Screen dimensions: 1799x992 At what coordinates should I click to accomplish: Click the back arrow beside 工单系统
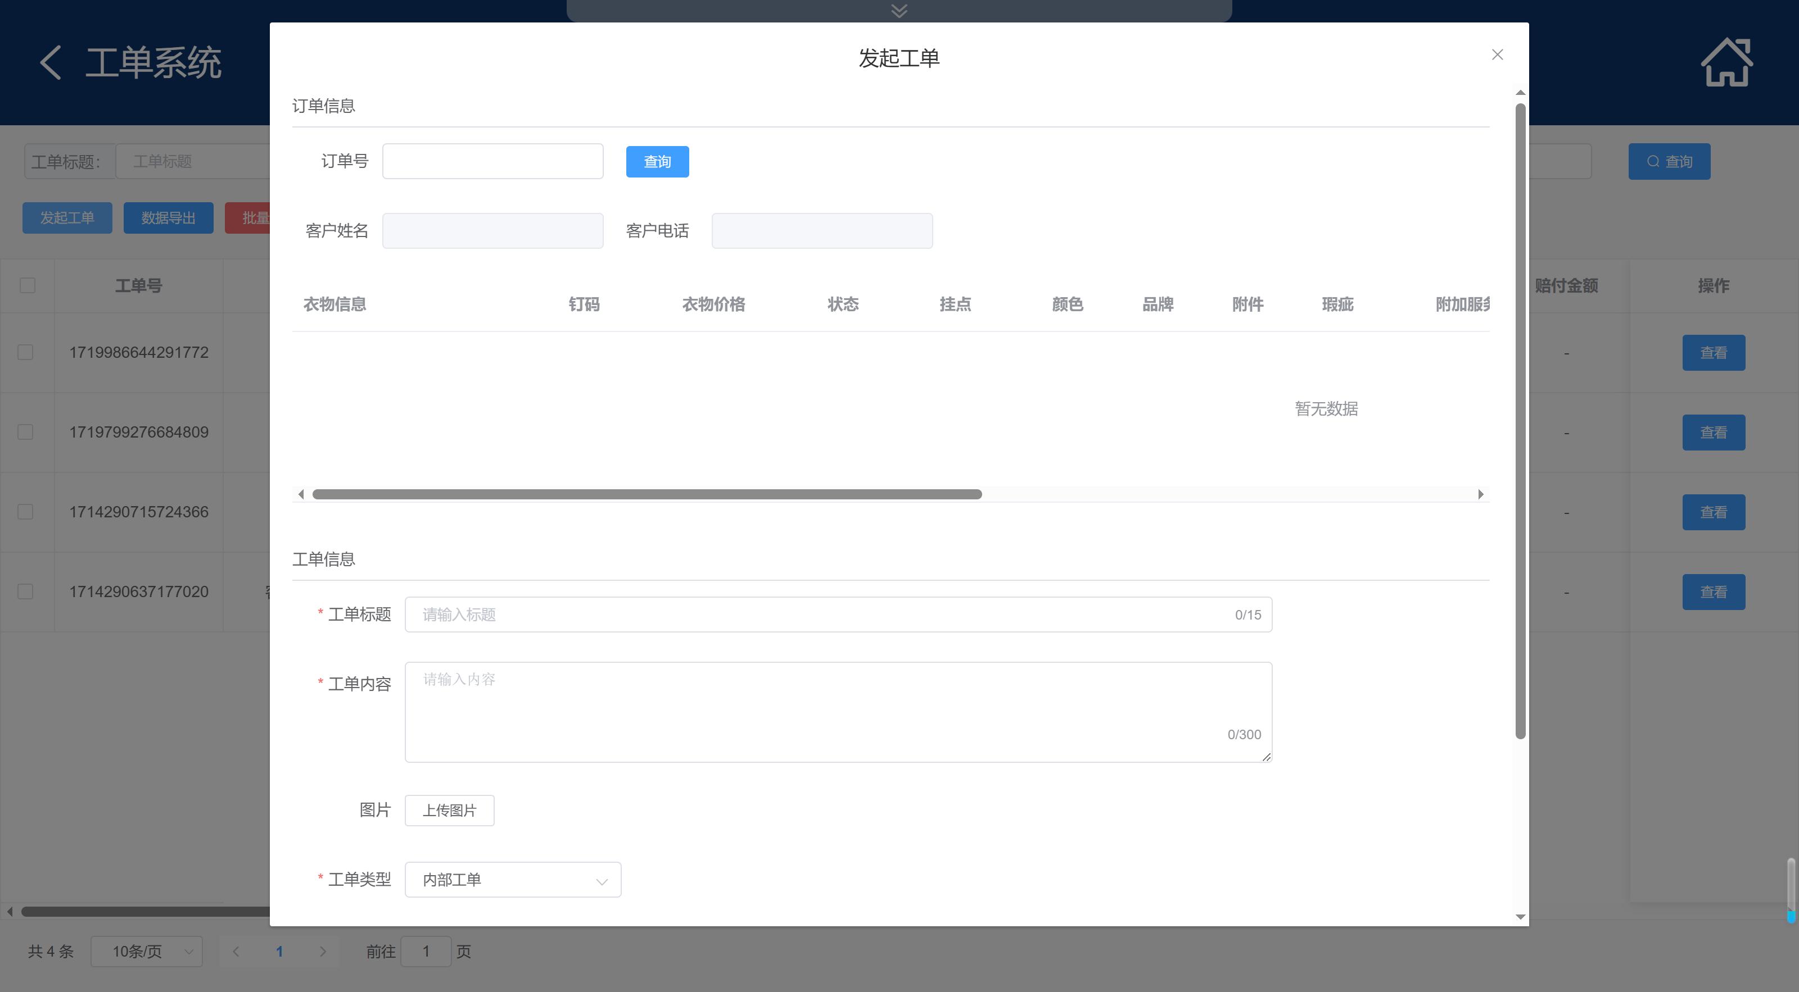[50, 63]
